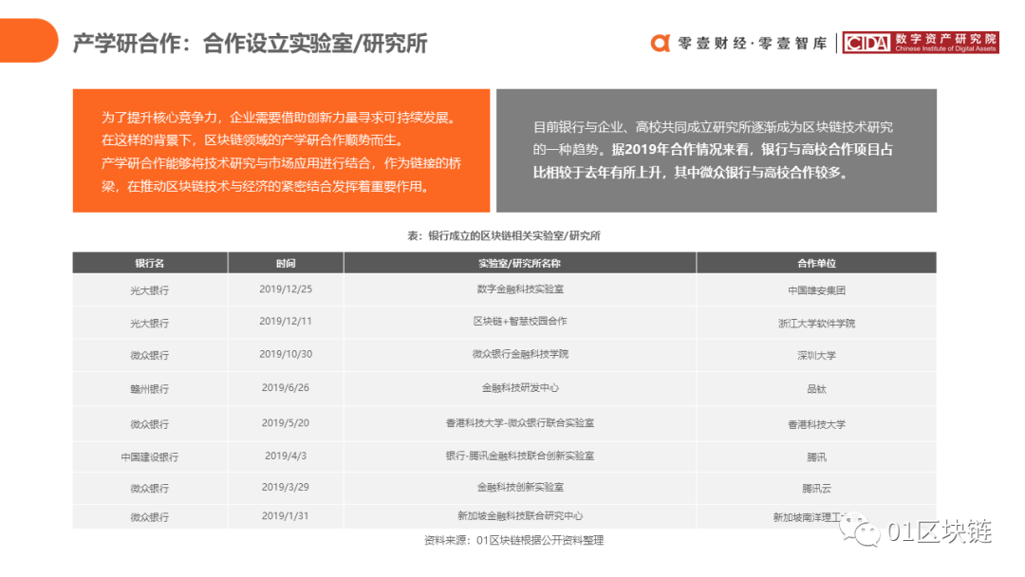The height and width of the screenshot is (577, 1025).
Task: Select the 合作单位 table header cell
Action: coord(819,263)
